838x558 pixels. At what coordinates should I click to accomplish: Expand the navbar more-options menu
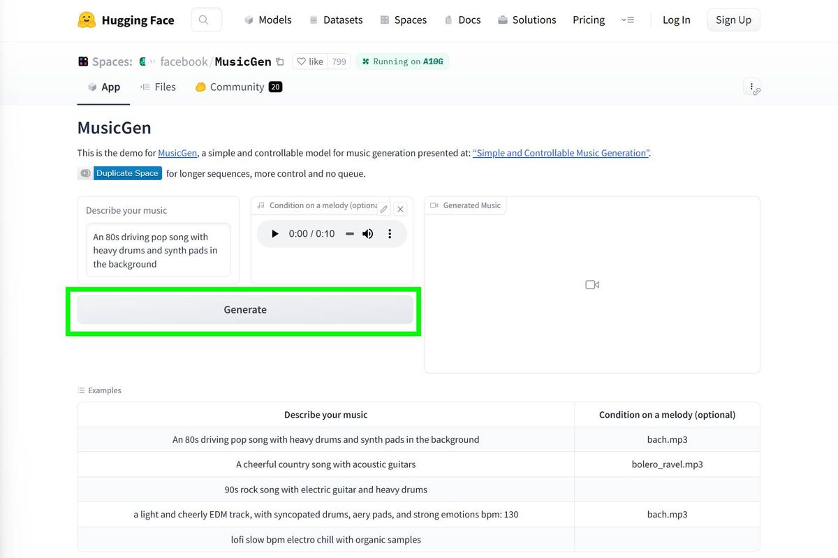click(627, 20)
